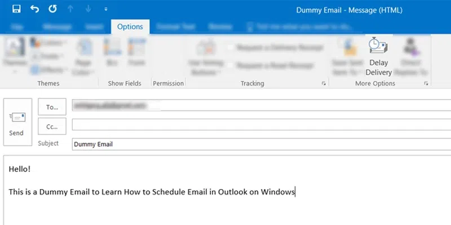Screen dimensions: 451x225
Task: Open Use Voting Buttons menu
Action: tap(206, 57)
